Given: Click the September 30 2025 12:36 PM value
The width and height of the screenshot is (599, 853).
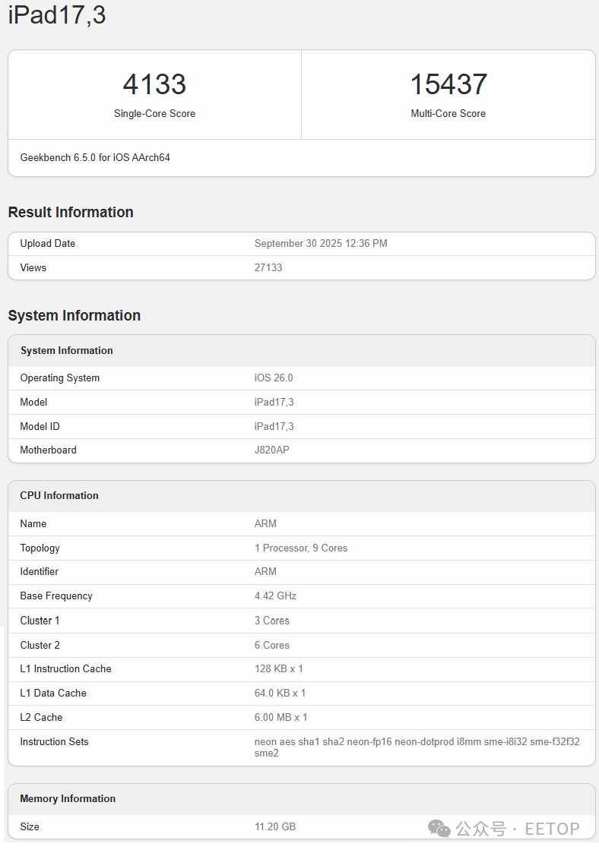Looking at the screenshot, I should pyautogui.click(x=321, y=243).
